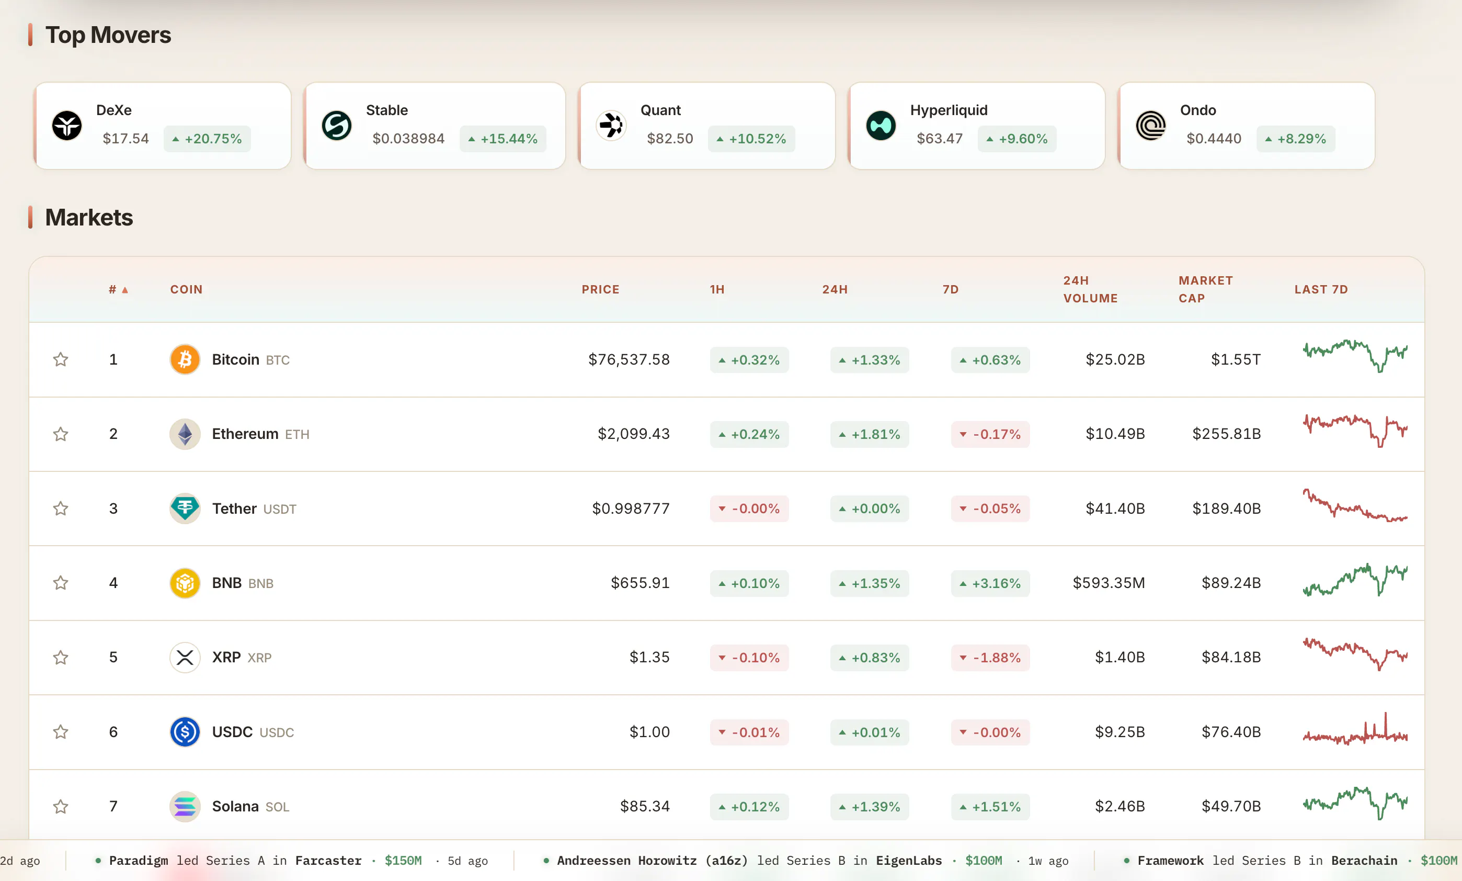Click Ondo +8.29% change badge
The image size is (1462, 881).
(1295, 138)
